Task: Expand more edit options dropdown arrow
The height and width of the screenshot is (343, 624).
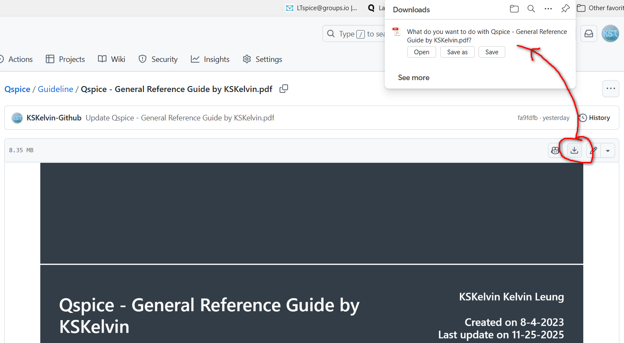Action: pyautogui.click(x=608, y=150)
